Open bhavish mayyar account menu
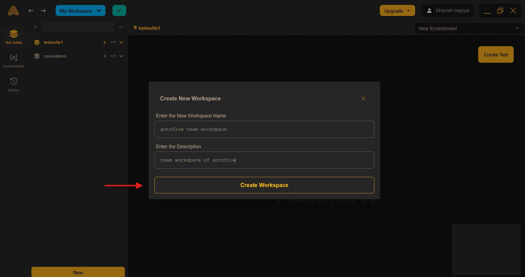Screen dimensions: 525x277 [x=447, y=10]
